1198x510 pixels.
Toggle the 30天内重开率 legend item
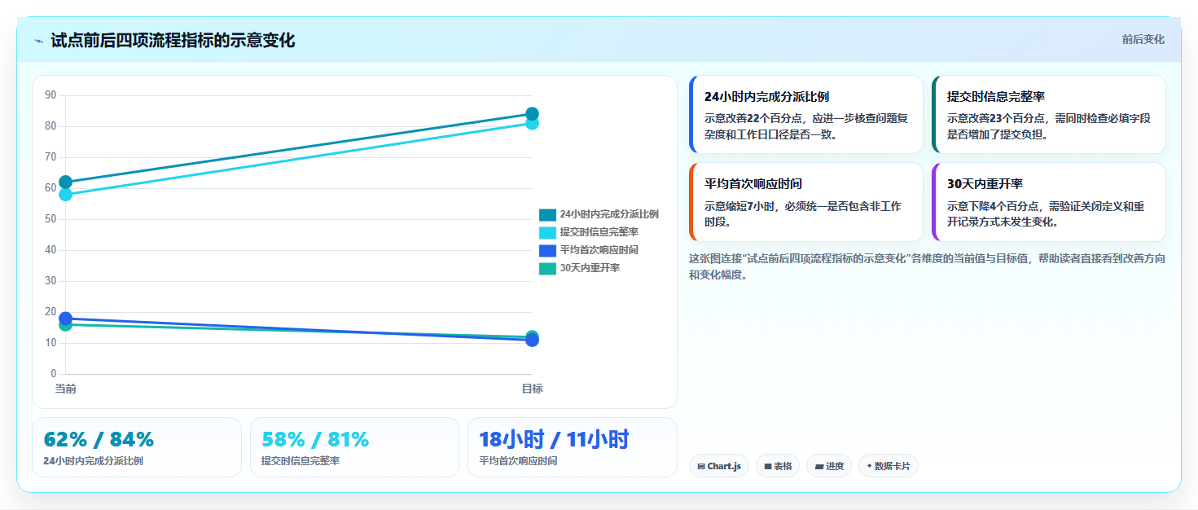[x=579, y=268]
